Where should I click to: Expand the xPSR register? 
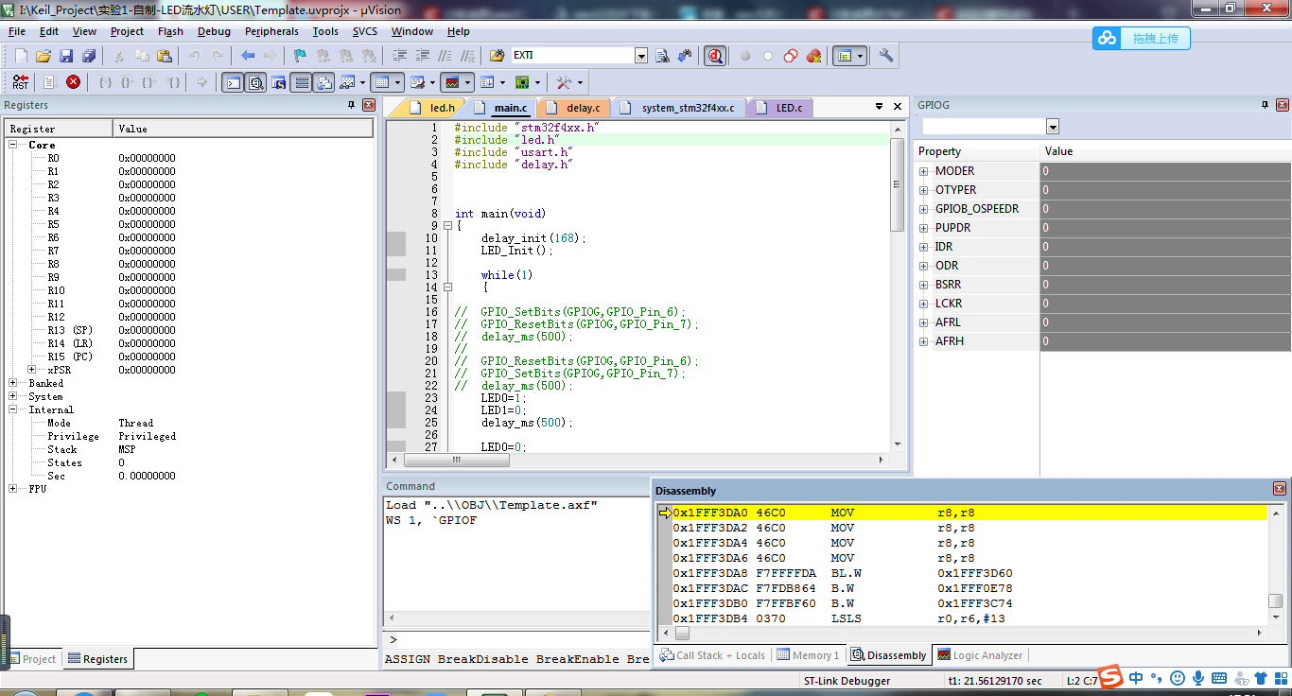coord(32,370)
